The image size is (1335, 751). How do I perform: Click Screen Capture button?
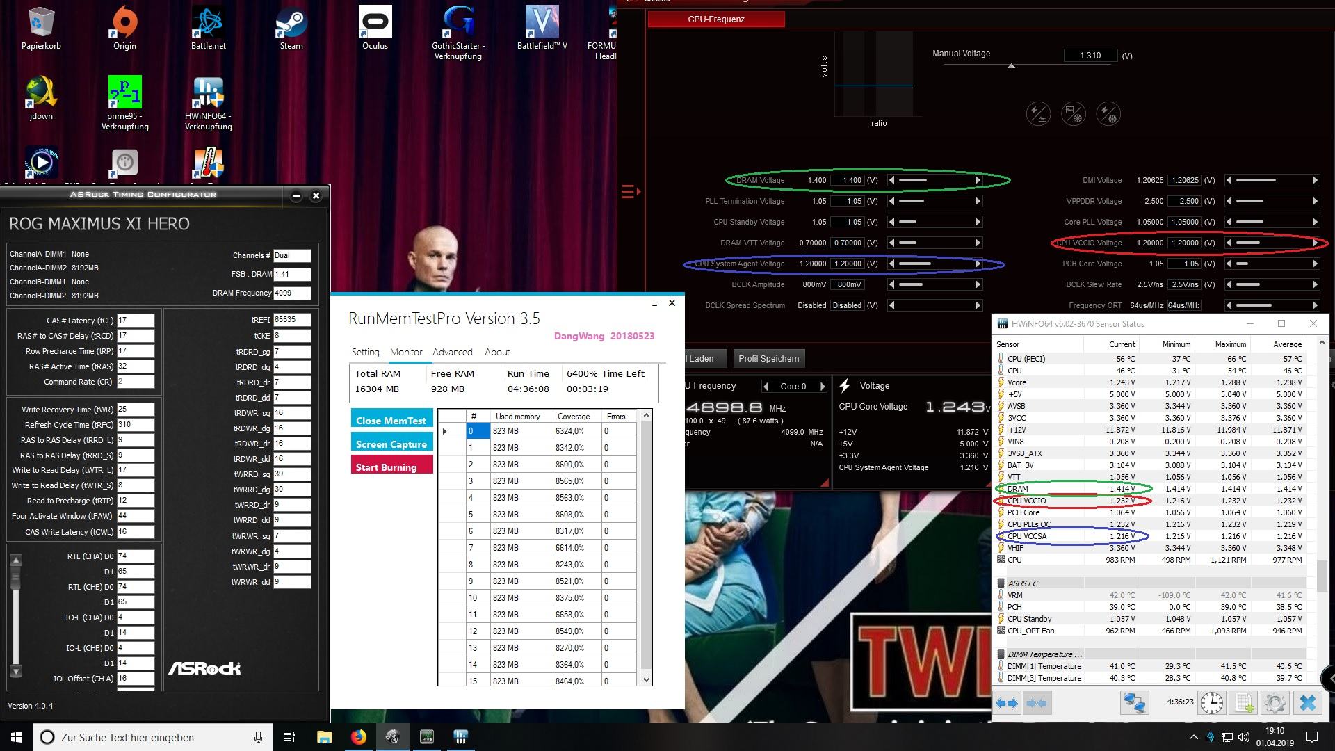click(391, 443)
